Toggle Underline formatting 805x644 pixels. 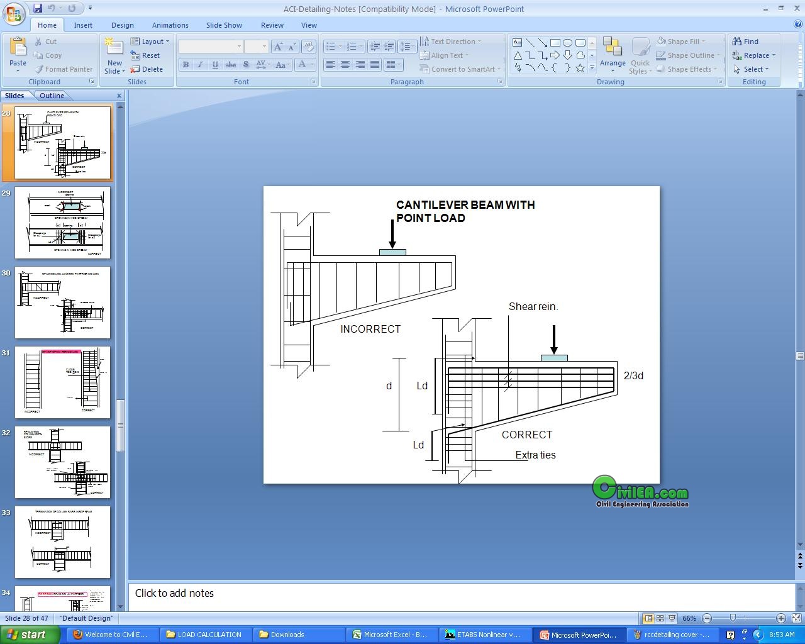[215, 65]
